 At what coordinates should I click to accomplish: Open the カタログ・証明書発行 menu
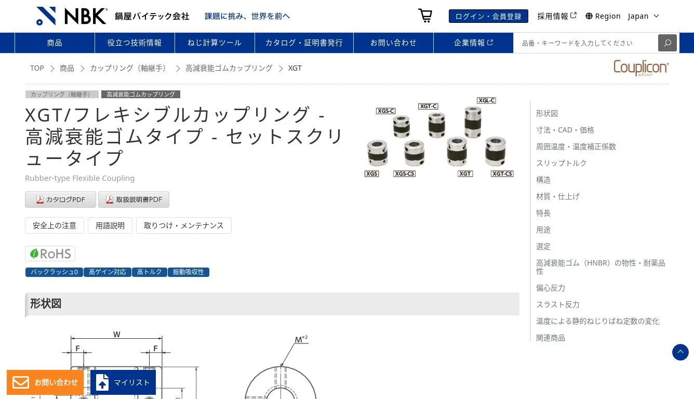coord(304,43)
